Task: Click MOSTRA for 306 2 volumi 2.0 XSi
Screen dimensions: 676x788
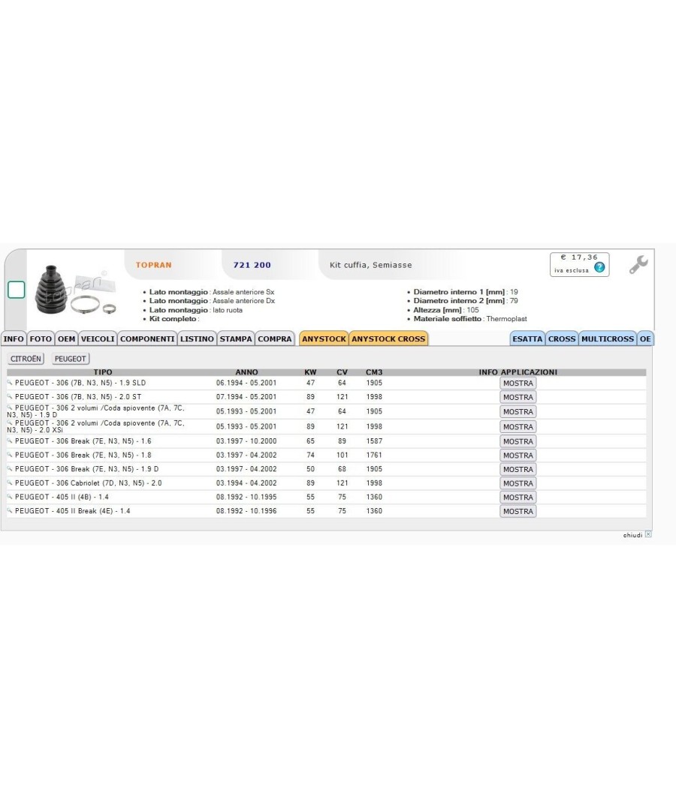Action: tap(518, 427)
